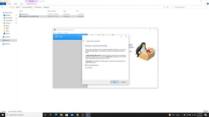
Task: Open Music in navigation pane
Action: point(7,26)
